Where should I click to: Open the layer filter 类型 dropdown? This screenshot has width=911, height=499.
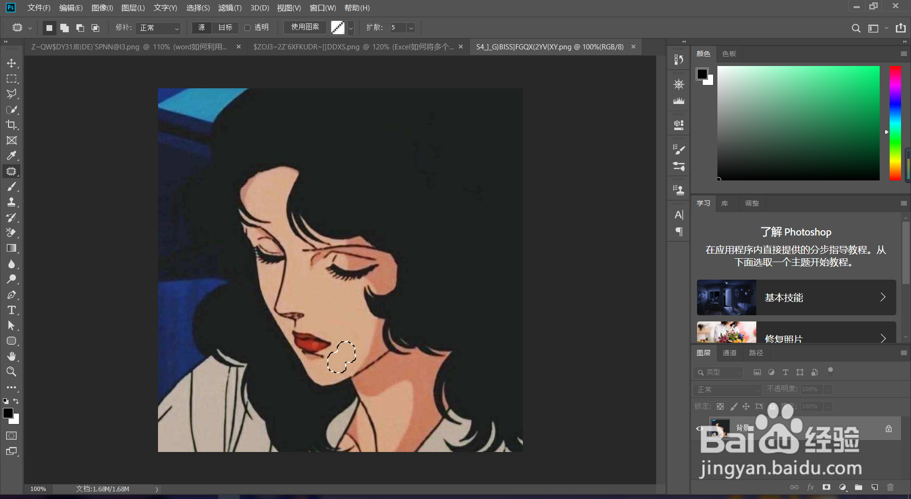pos(718,372)
